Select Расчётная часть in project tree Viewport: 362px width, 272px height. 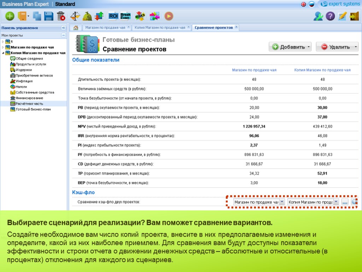[x=29, y=104]
